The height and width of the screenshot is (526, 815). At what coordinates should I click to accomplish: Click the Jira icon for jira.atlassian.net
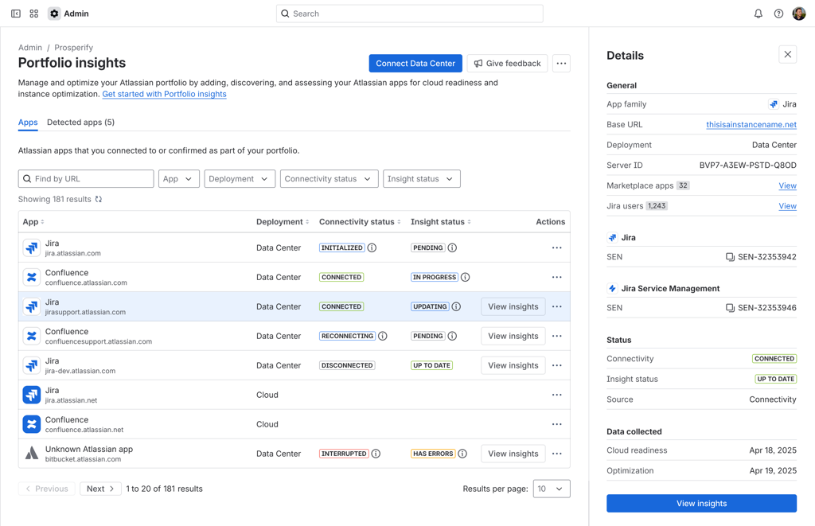[x=32, y=395]
